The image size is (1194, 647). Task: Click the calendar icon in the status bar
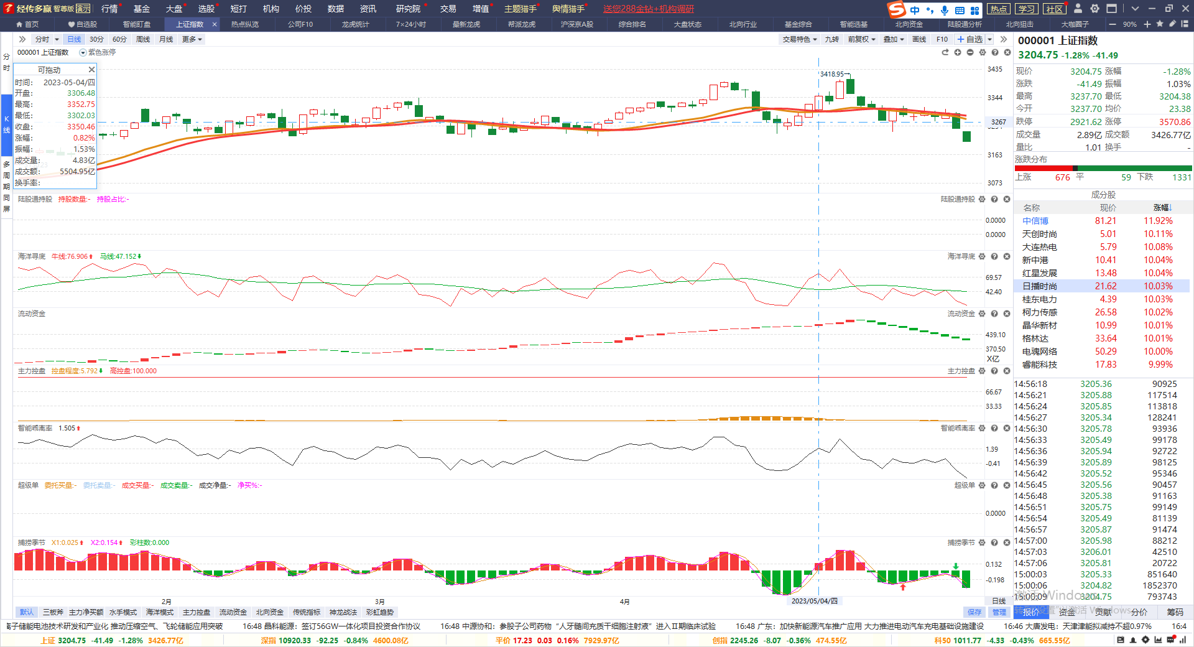[1121, 640]
